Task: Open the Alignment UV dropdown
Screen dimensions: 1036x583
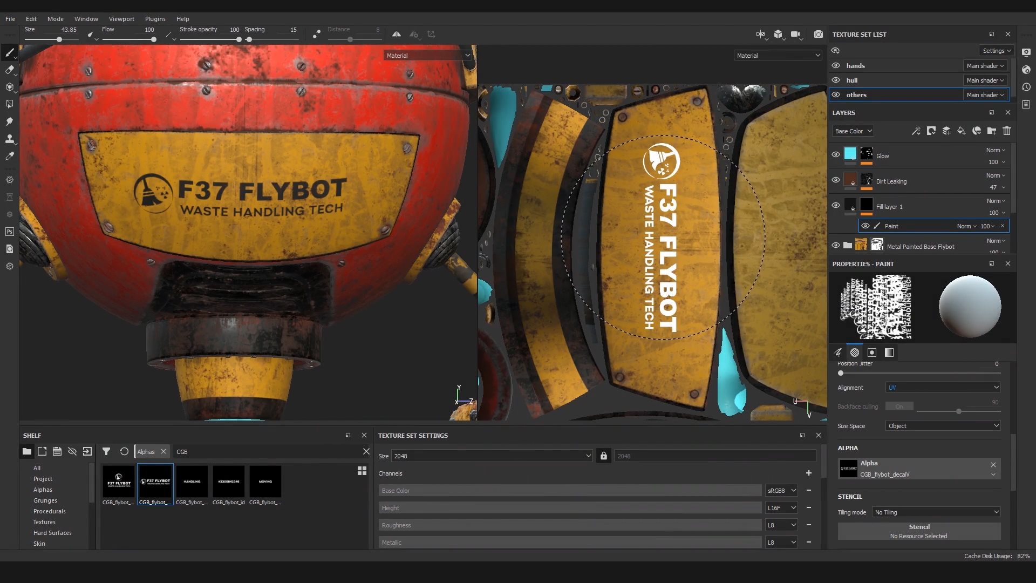Action: point(943,388)
